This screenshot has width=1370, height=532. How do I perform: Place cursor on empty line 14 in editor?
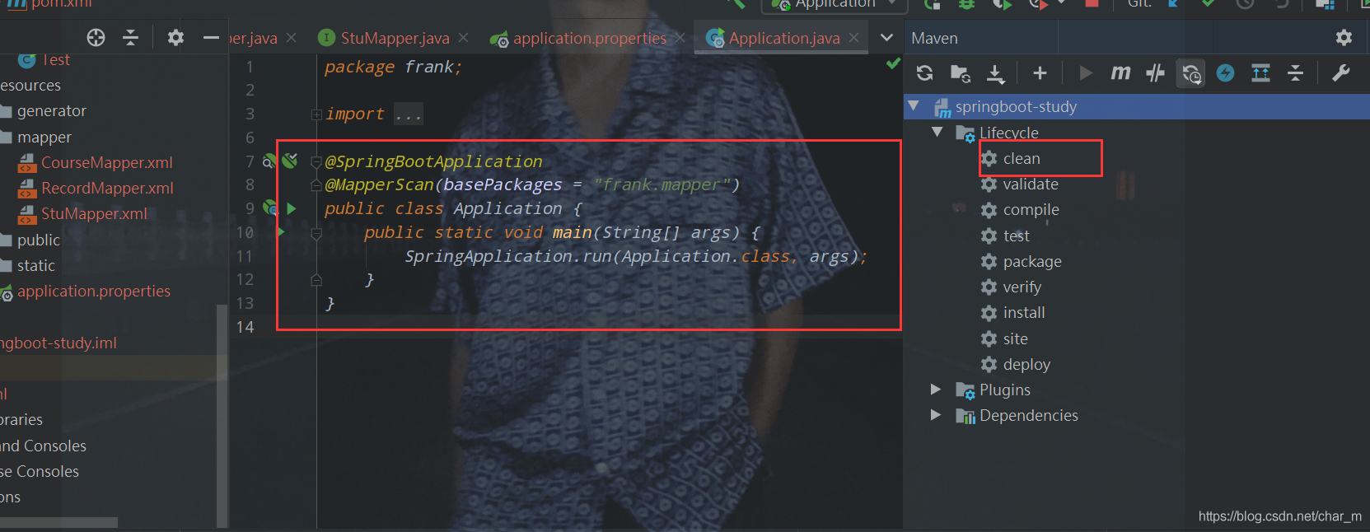610,327
